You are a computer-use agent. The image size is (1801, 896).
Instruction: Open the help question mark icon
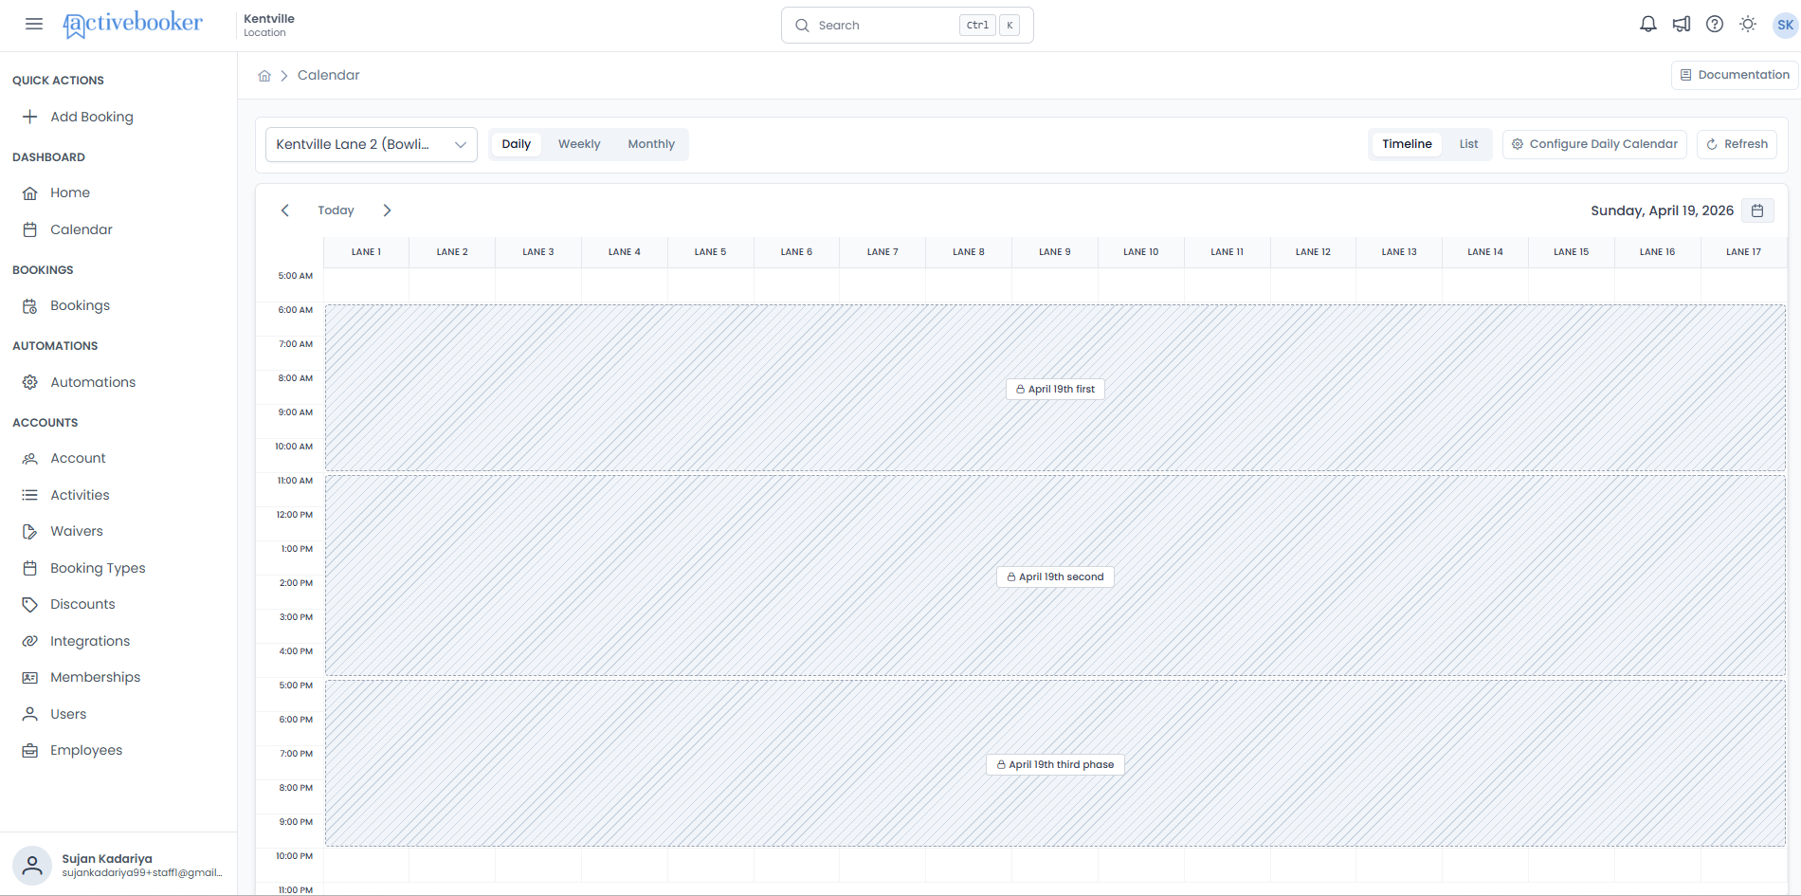[1715, 25]
